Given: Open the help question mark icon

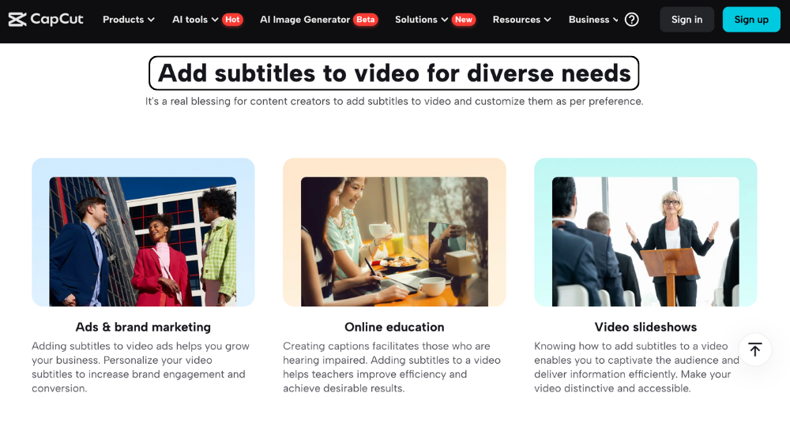Looking at the screenshot, I should click(631, 20).
